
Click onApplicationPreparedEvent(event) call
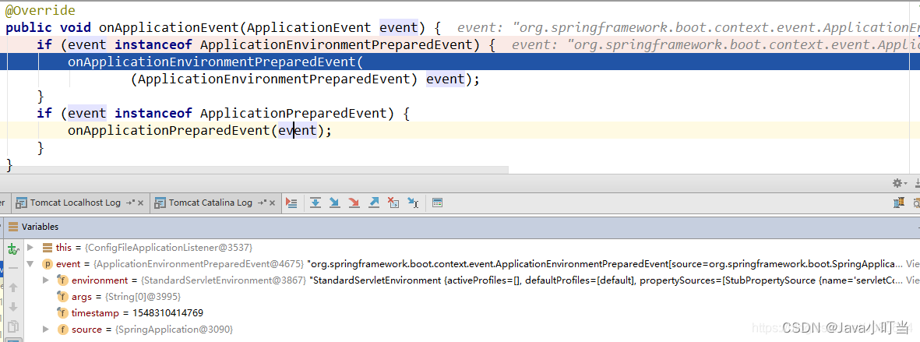tap(200, 130)
